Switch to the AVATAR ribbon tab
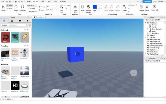The height and width of the screenshot is (104, 166). [43, 2]
